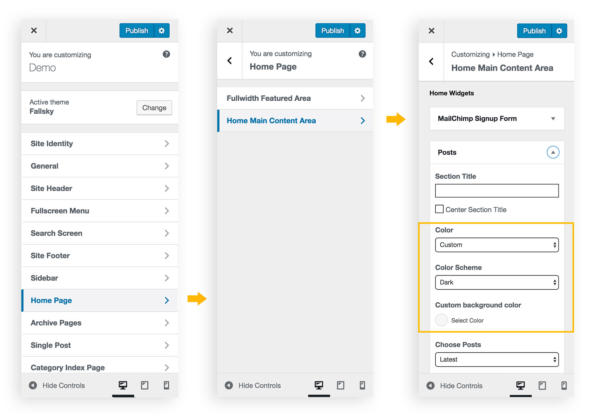
Task: Open the Color Scheme dropdown set to Dark
Action: (x=497, y=282)
